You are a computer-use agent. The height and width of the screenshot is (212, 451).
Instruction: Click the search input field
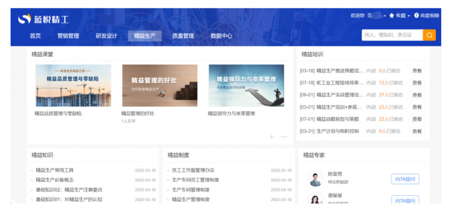point(392,35)
